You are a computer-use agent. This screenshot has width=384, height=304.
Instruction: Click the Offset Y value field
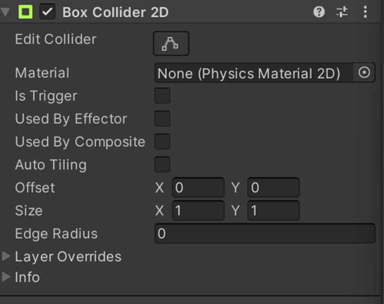pos(273,187)
